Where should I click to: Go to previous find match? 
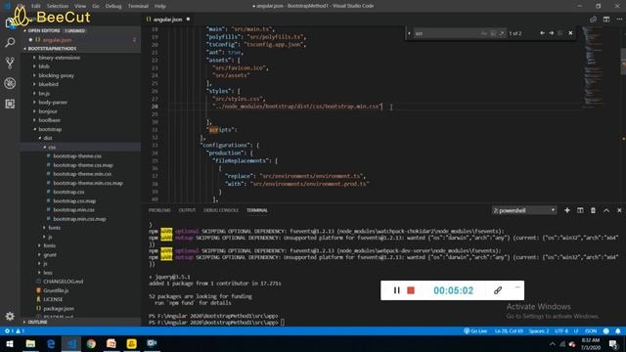click(x=542, y=33)
